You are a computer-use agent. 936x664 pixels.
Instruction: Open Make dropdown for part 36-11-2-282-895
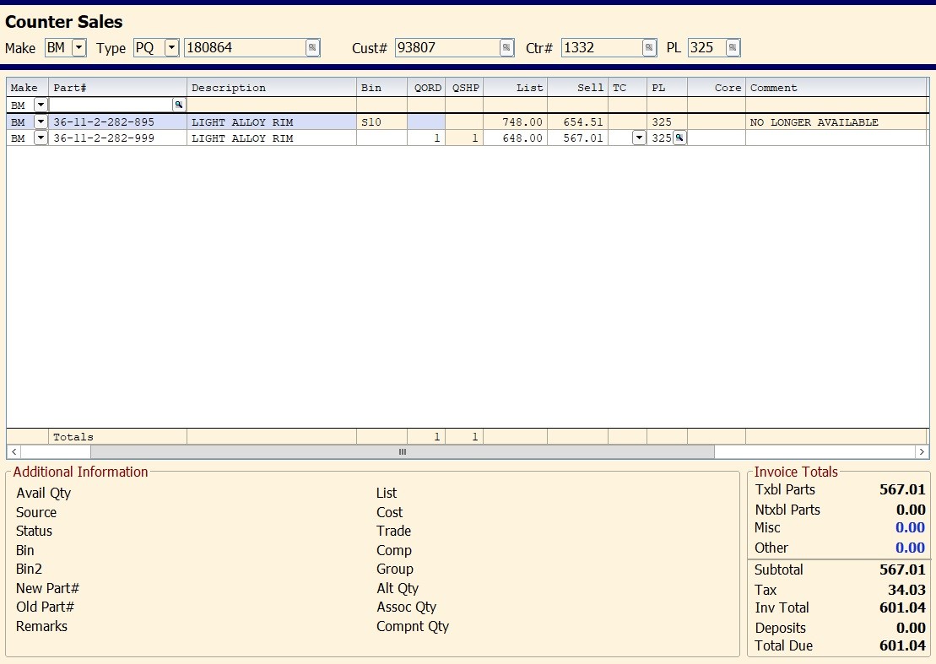[41, 121]
